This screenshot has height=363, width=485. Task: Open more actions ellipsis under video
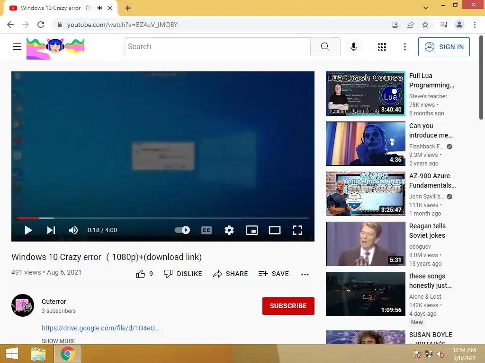point(305,275)
